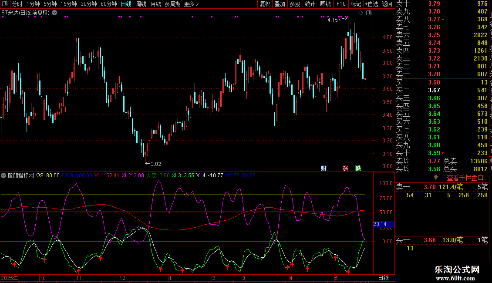
Task: Click the 买五 price 3.64 row
Action: pos(442,114)
